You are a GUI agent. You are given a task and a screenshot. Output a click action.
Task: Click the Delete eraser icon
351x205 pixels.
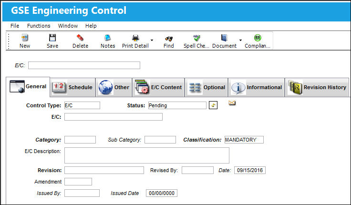coord(80,38)
